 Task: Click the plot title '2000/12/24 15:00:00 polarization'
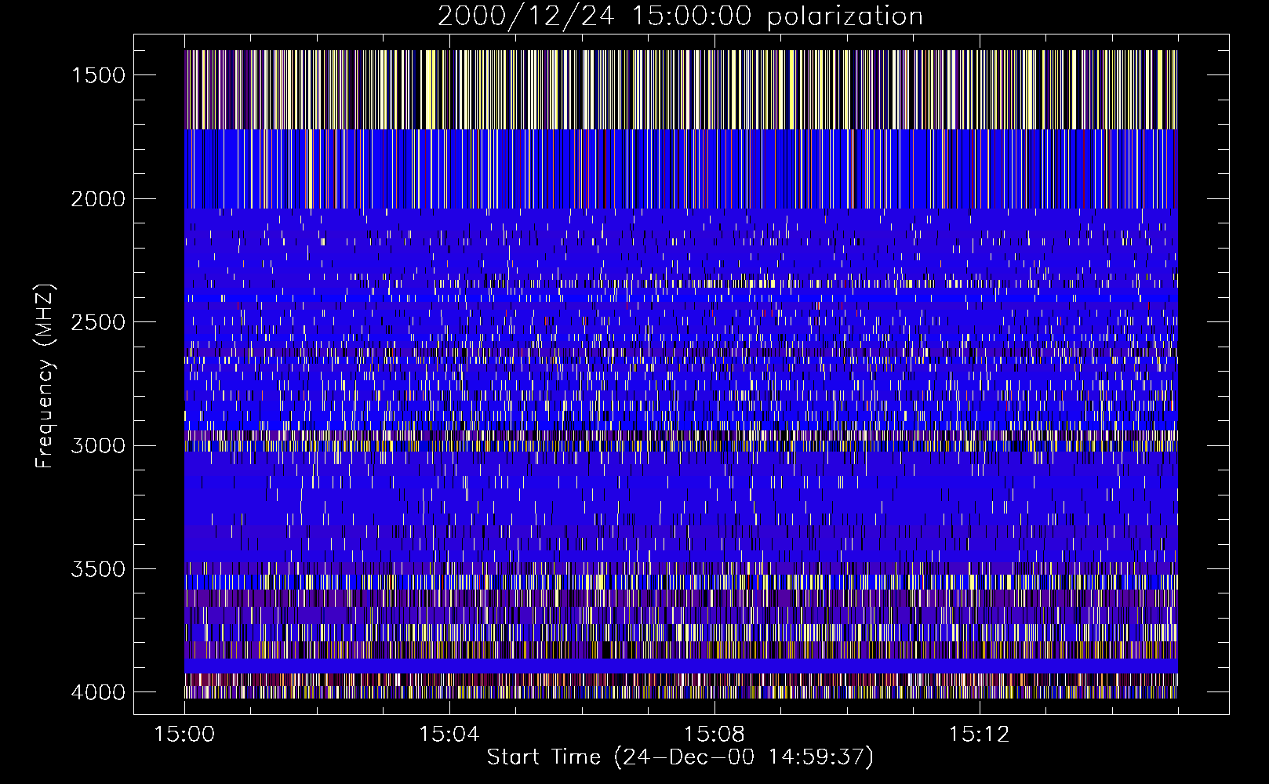[680, 16]
